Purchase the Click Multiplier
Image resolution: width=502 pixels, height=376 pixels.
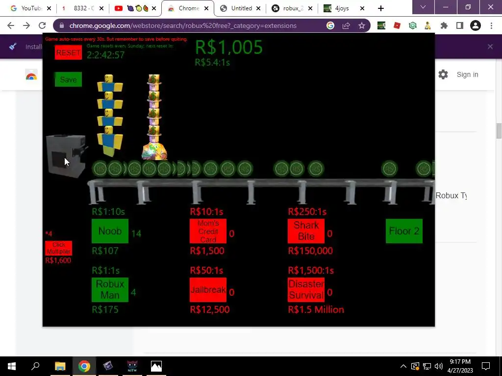pos(59,248)
